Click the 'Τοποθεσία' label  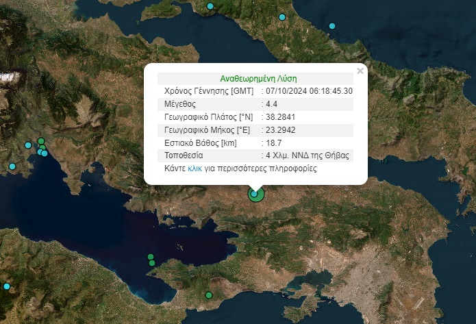(184, 155)
